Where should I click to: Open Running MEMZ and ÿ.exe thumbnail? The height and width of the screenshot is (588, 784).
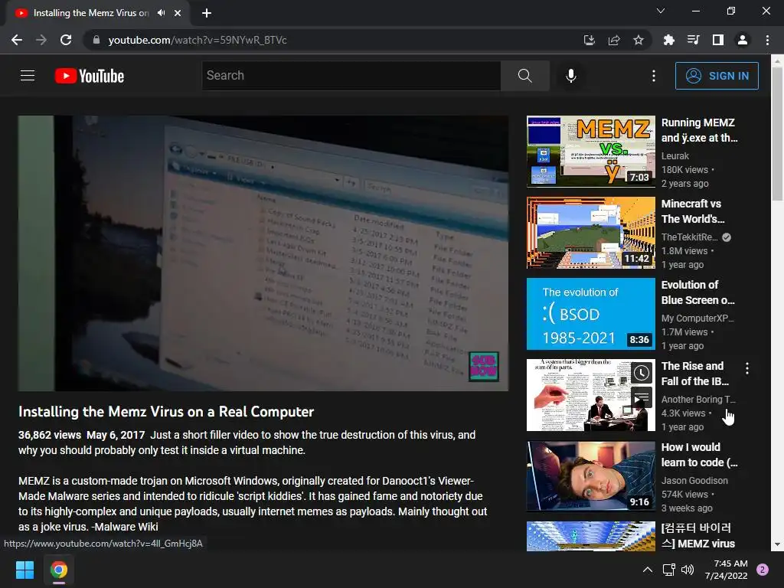tap(591, 152)
